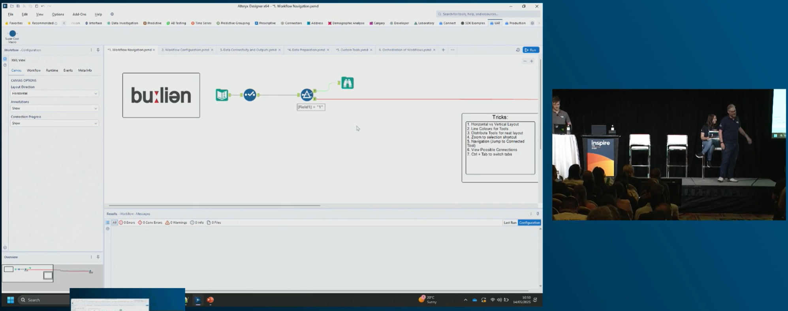Open the Runtime configuration tab
The image size is (788, 311).
click(52, 71)
